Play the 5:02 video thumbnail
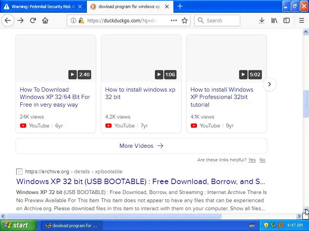This screenshot has width=309, height=231. [x=226, y=59]
